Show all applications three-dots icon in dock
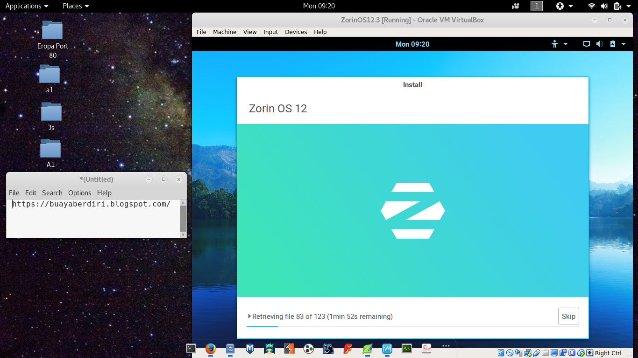The image size is (638, 358). (x=446, y=346)
